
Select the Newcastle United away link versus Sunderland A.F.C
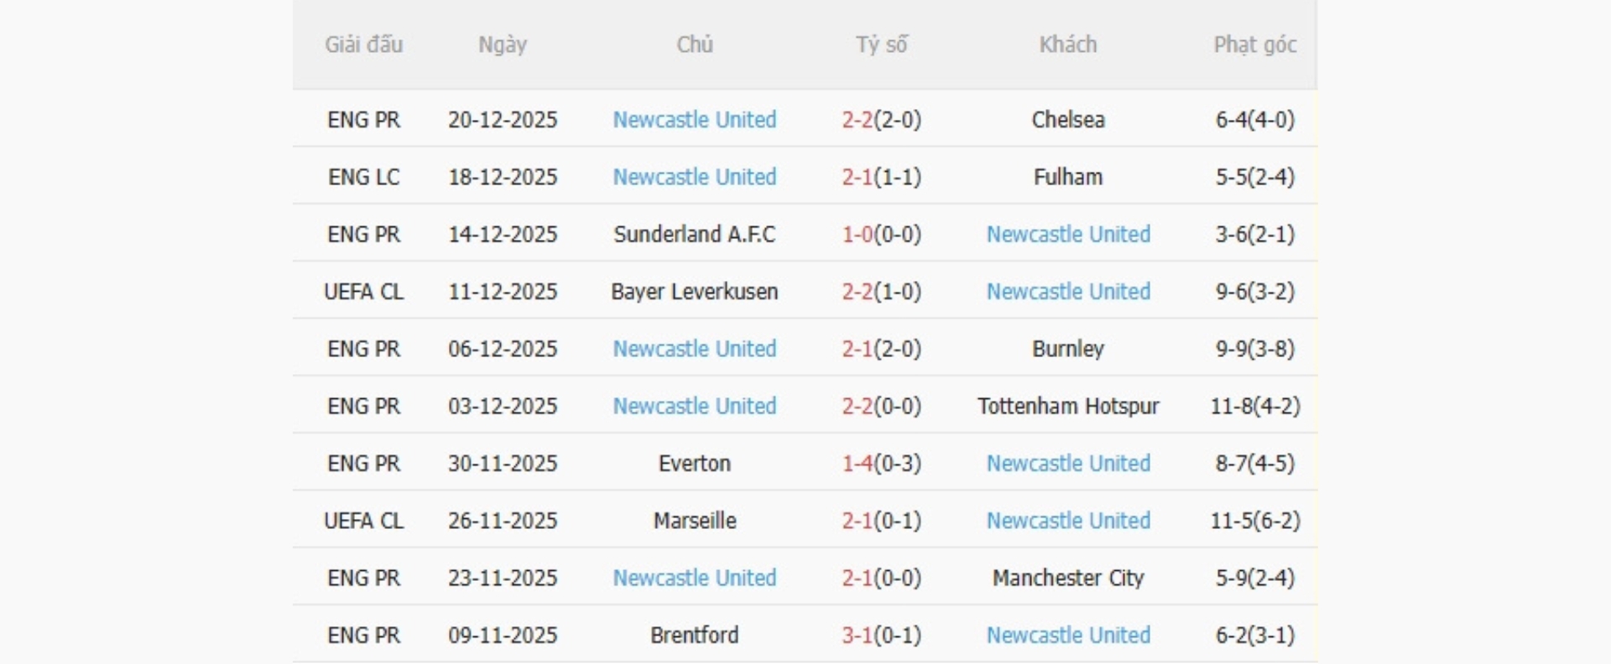1067,235
